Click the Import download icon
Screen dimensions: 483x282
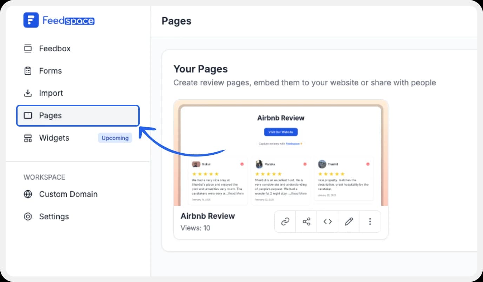(28, 94)
